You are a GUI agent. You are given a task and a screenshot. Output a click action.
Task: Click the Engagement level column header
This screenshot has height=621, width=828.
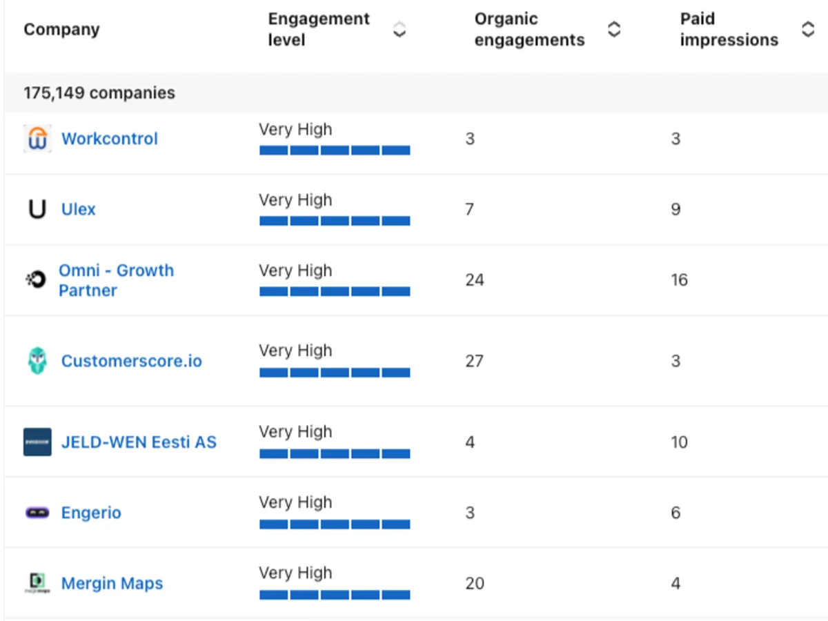pos(319,30)
